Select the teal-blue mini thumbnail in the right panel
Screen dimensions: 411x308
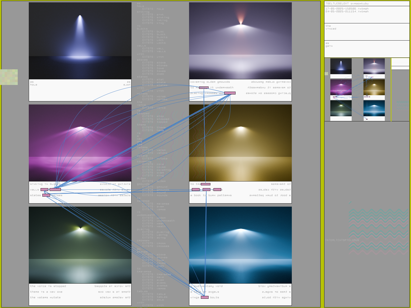(374, 108)
